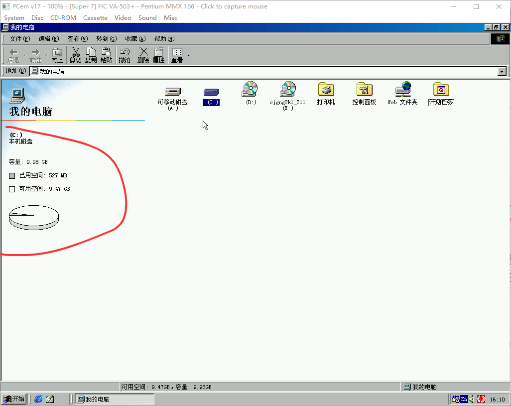The width and height of the screenshot is (511, 406).
Task: Open the 转到(G) menu
Action: [x=106, y=39]
